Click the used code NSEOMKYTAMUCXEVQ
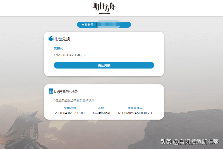The image size is (223, 149). [x=135, y=113]
